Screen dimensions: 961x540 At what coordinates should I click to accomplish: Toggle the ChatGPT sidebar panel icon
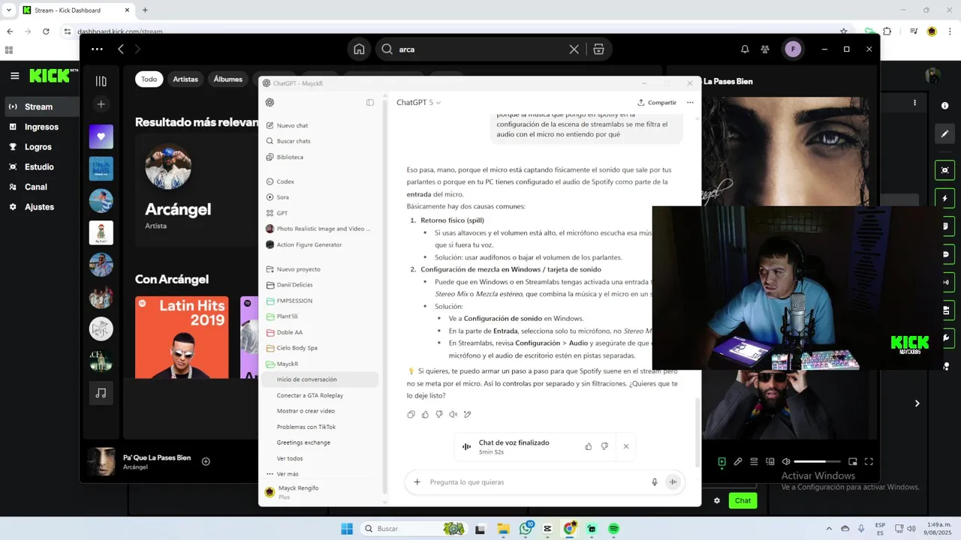[370, 103]
